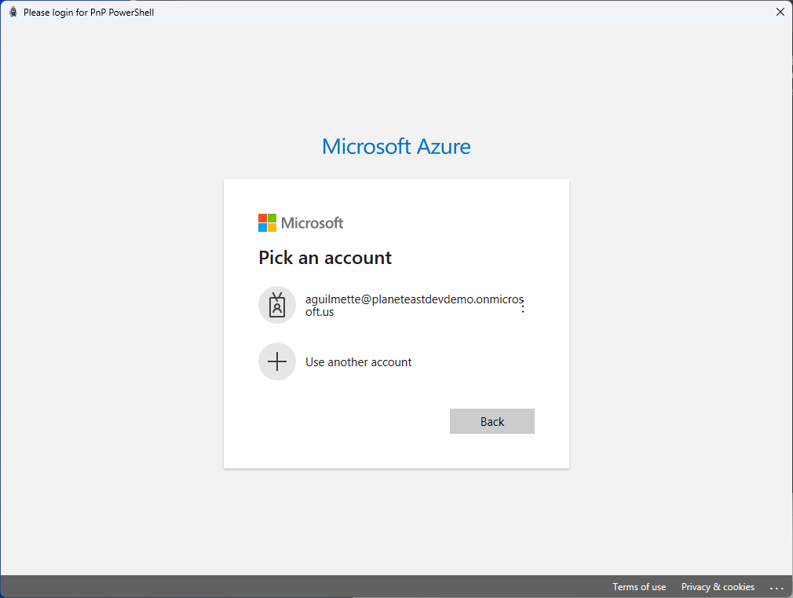Click the red square of the Microsoft logo

(262, 218)
